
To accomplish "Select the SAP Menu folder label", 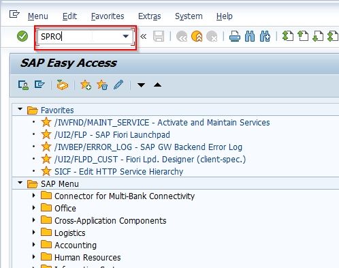I will 60,184.
